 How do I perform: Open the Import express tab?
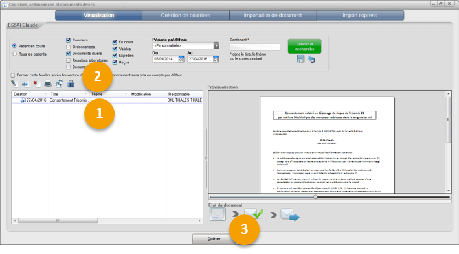click(360, 16)
